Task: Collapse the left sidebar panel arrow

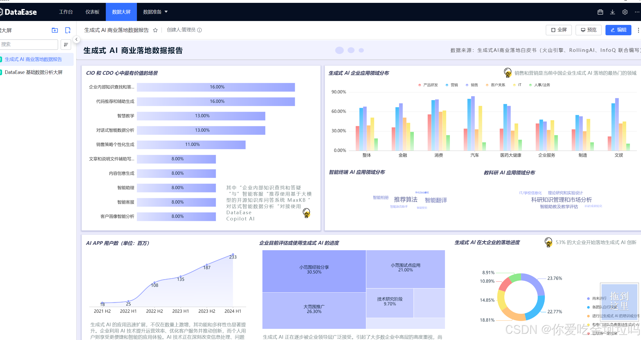Action: [76, 39]
